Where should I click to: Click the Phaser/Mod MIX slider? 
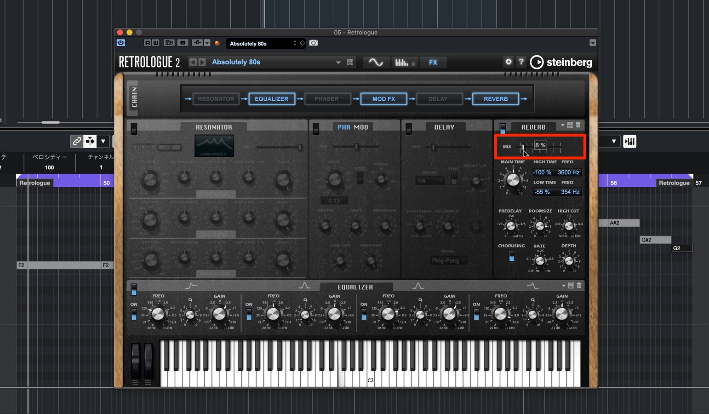click(x=355, y=147)
